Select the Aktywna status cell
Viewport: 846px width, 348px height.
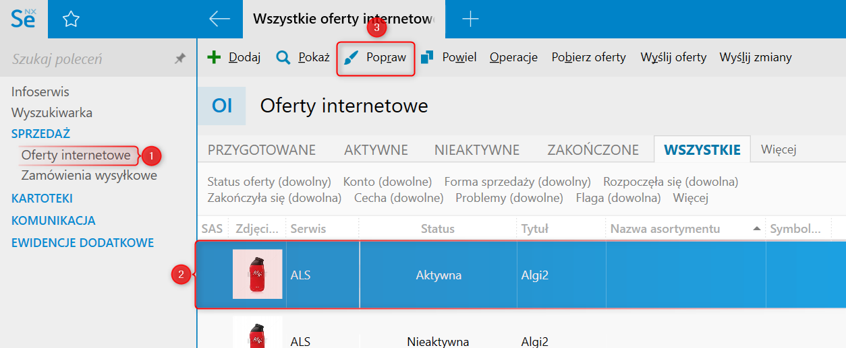pos(438,275)
